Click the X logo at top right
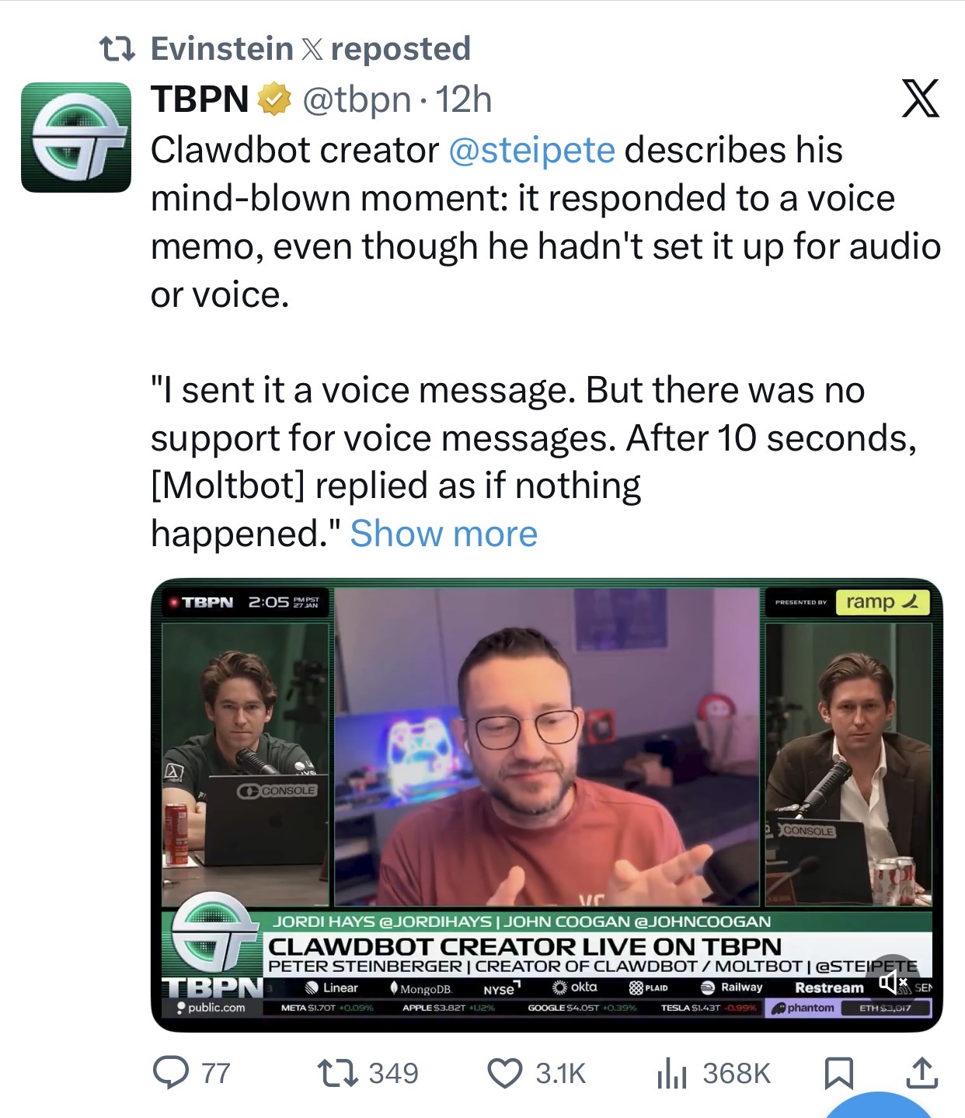Viewport: 965px width, 1118px height. (x=921, y=99)
